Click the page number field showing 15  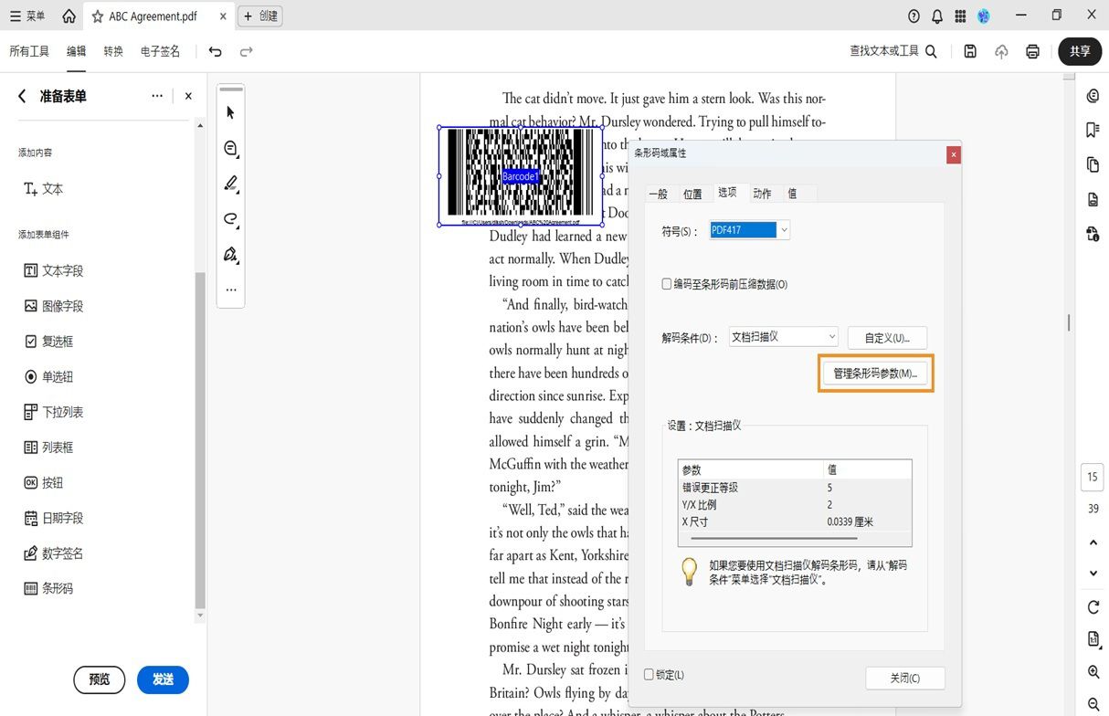coord(1092,477)
